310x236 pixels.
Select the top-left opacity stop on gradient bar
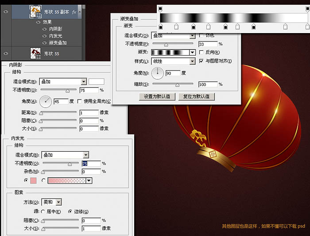tap(160, 9)
